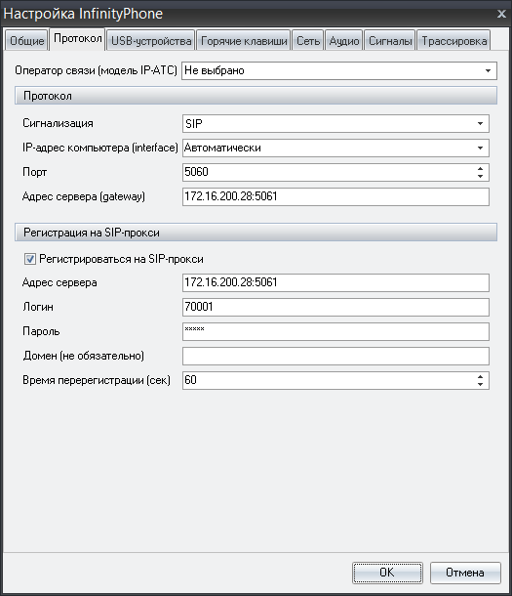Image resolution: width=512 pixels, height=596 pixels.
Task: Increase Время перерегистрации with up arrow
Action: click(x=480, y=376)
